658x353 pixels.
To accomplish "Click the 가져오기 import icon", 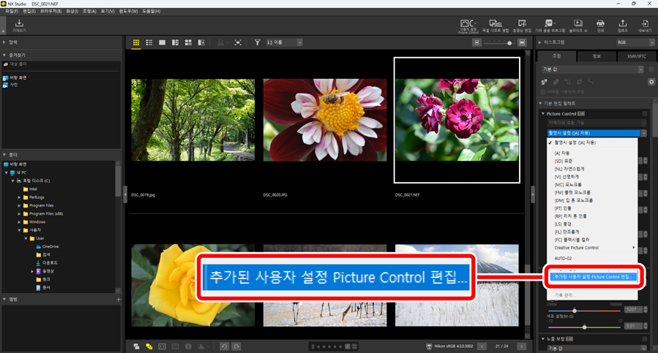I will 18,26.
